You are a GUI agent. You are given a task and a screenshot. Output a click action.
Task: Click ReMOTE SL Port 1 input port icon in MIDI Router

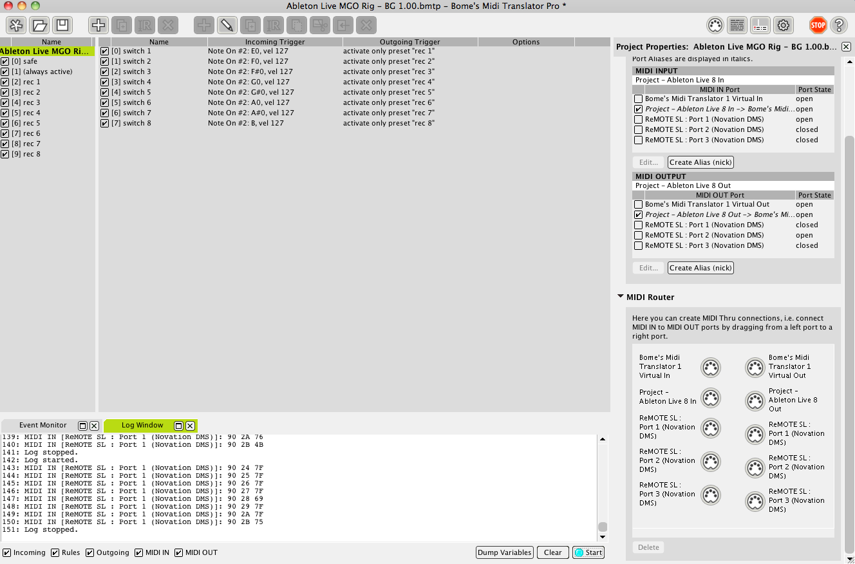coord(710,428)
